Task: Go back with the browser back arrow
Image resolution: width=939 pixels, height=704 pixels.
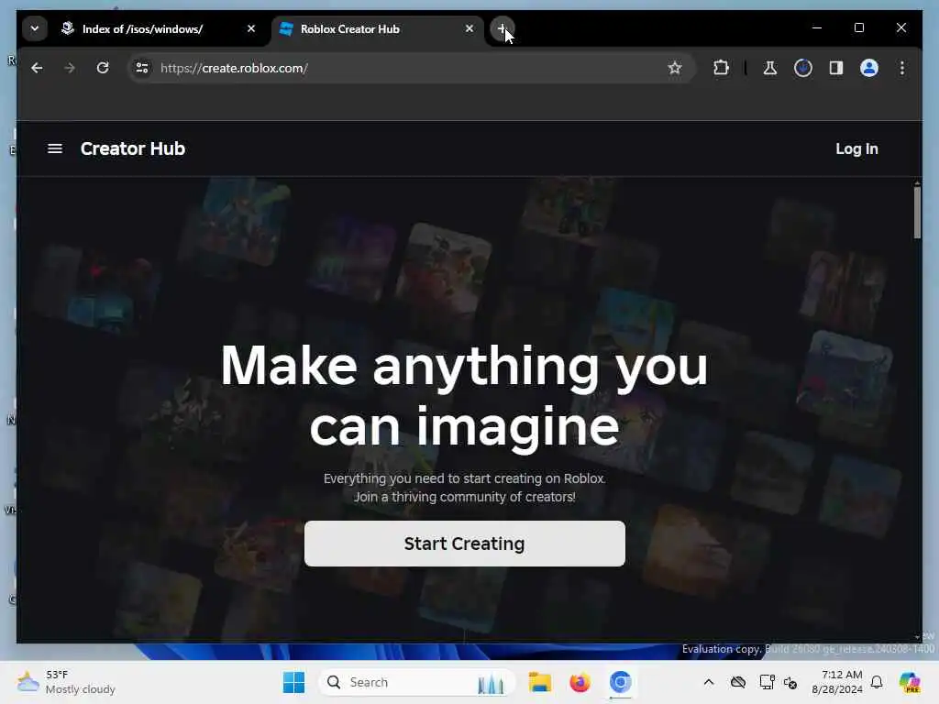Action: (37, 68)
